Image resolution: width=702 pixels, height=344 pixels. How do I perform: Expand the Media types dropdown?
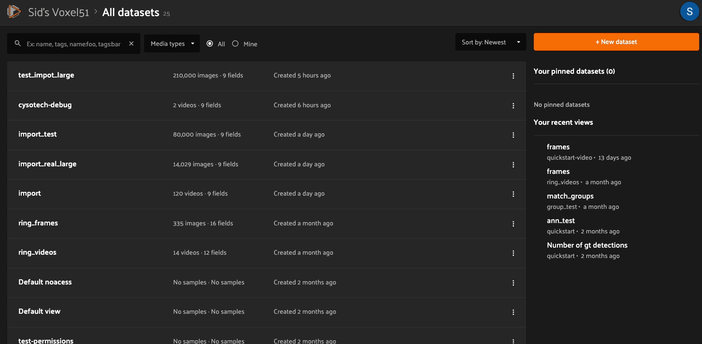[x=172, y=43]
